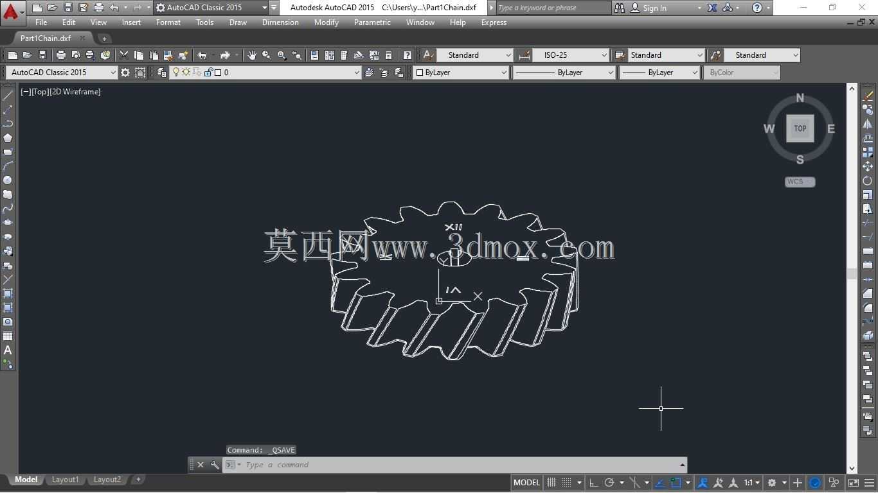Image resolution: width=878 pixels, height=493 pixels.
Task: Expand the annotation scale 1:1 dropdown
Action: click(x=752, y=483)
